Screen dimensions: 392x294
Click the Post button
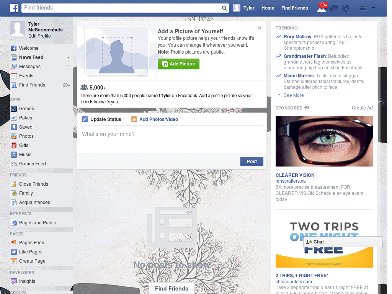252,162
